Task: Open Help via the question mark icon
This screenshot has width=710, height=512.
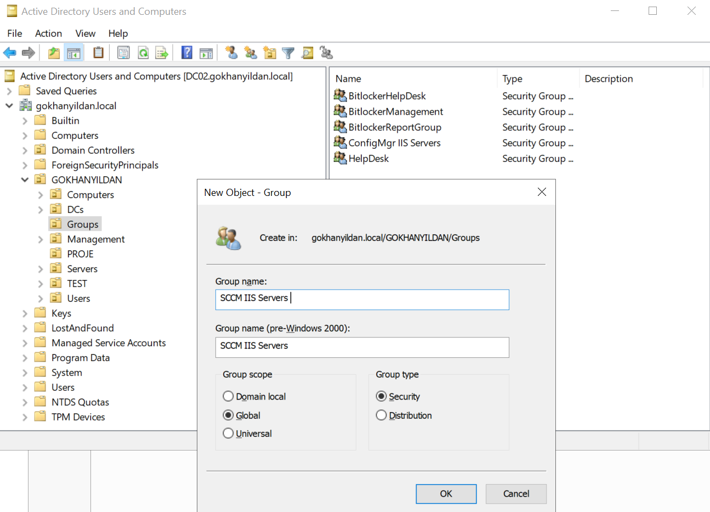Action: [x=187, y=53]
